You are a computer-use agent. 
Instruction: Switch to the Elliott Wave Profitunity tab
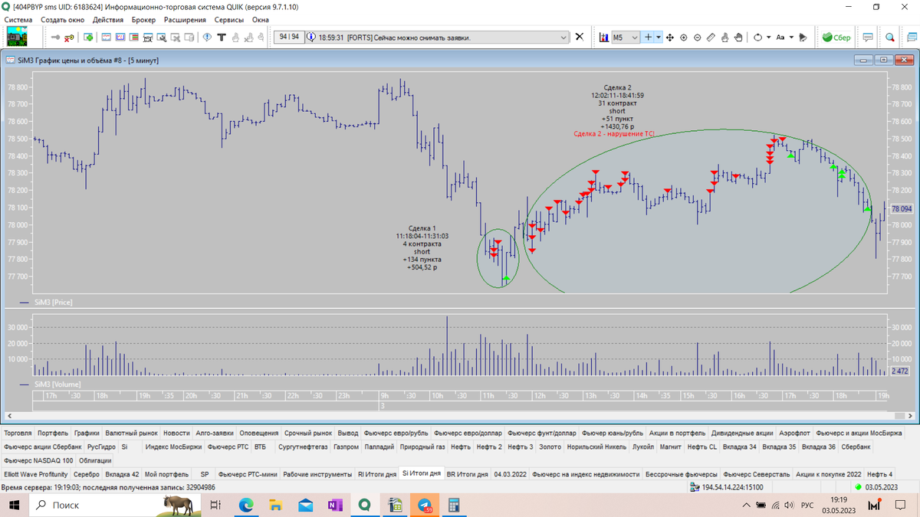pos(36,474)
